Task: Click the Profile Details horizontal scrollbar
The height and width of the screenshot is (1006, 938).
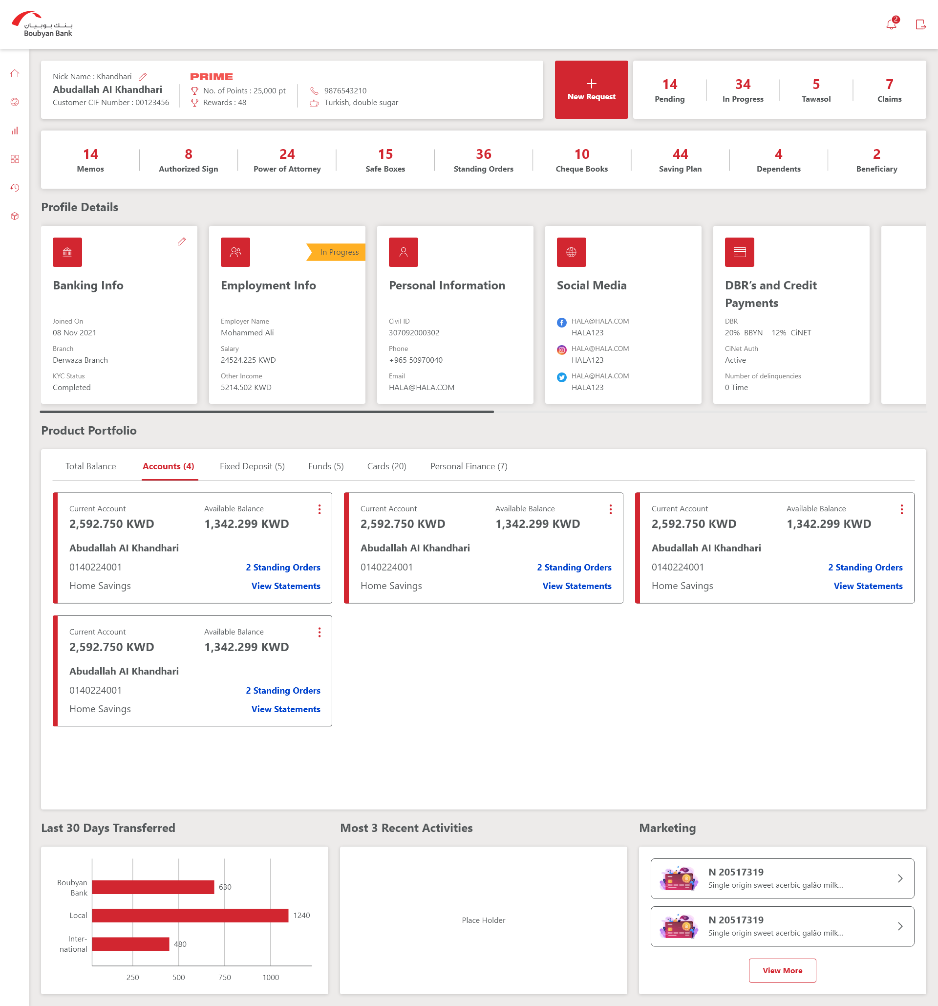Action: [267, 412]
